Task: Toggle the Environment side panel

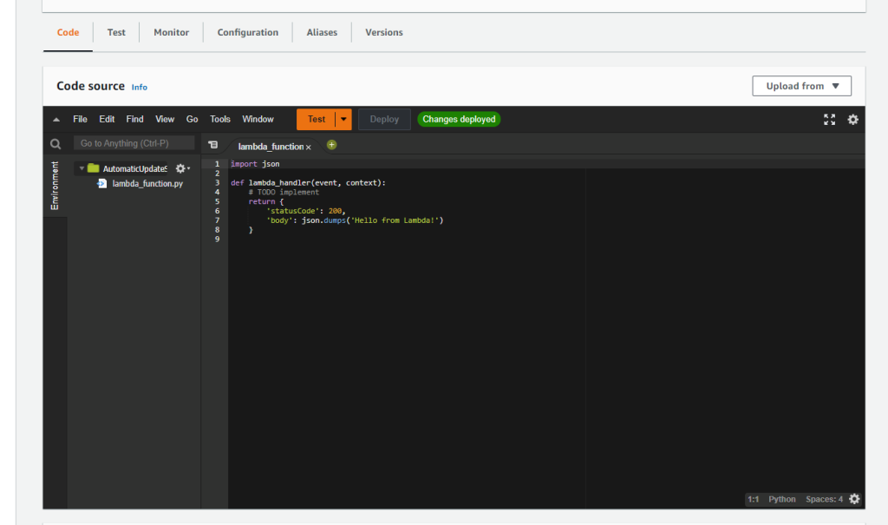Action: (55, 185)
